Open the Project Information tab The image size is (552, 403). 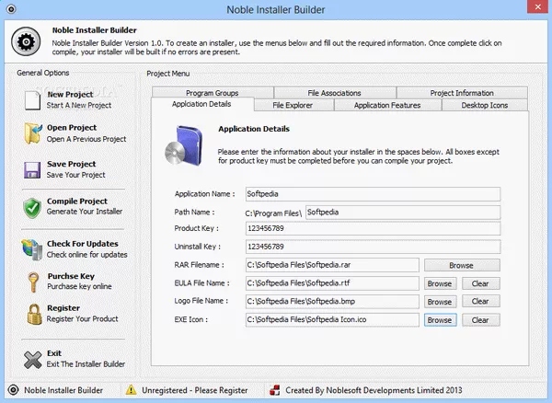(x=462, y=93)
